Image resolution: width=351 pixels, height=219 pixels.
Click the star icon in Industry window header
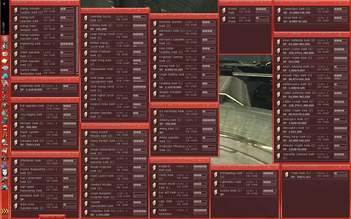click(203, 105)
